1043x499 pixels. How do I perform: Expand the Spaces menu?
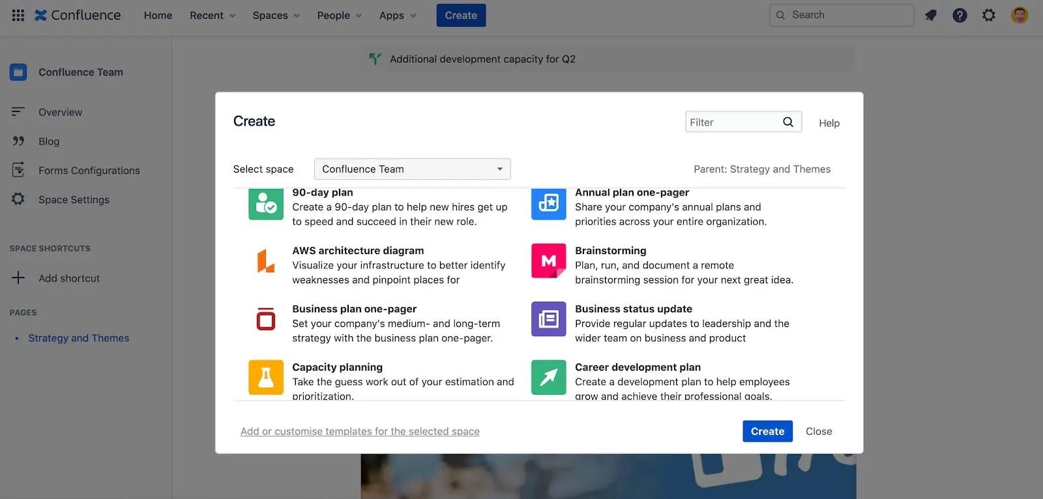[x=276, y=15]
